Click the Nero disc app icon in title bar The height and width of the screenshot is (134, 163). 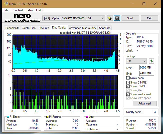(6, 4)
